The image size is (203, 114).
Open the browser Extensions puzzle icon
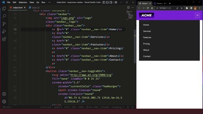187,8
